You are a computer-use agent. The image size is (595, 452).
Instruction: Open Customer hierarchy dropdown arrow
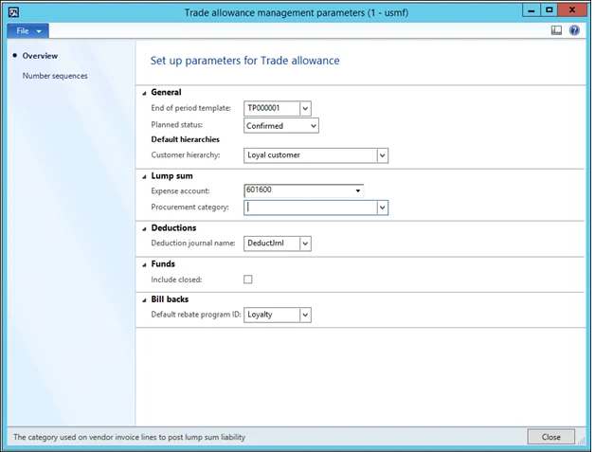pyautogui.click(x=382, y=155)
